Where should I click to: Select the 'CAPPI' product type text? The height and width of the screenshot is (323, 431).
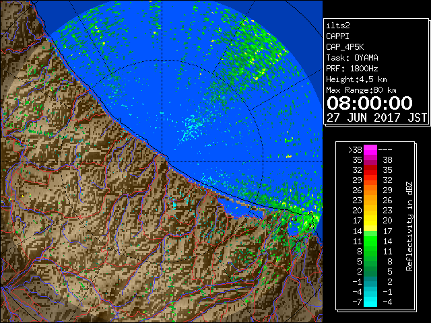(x=337, y=36)
